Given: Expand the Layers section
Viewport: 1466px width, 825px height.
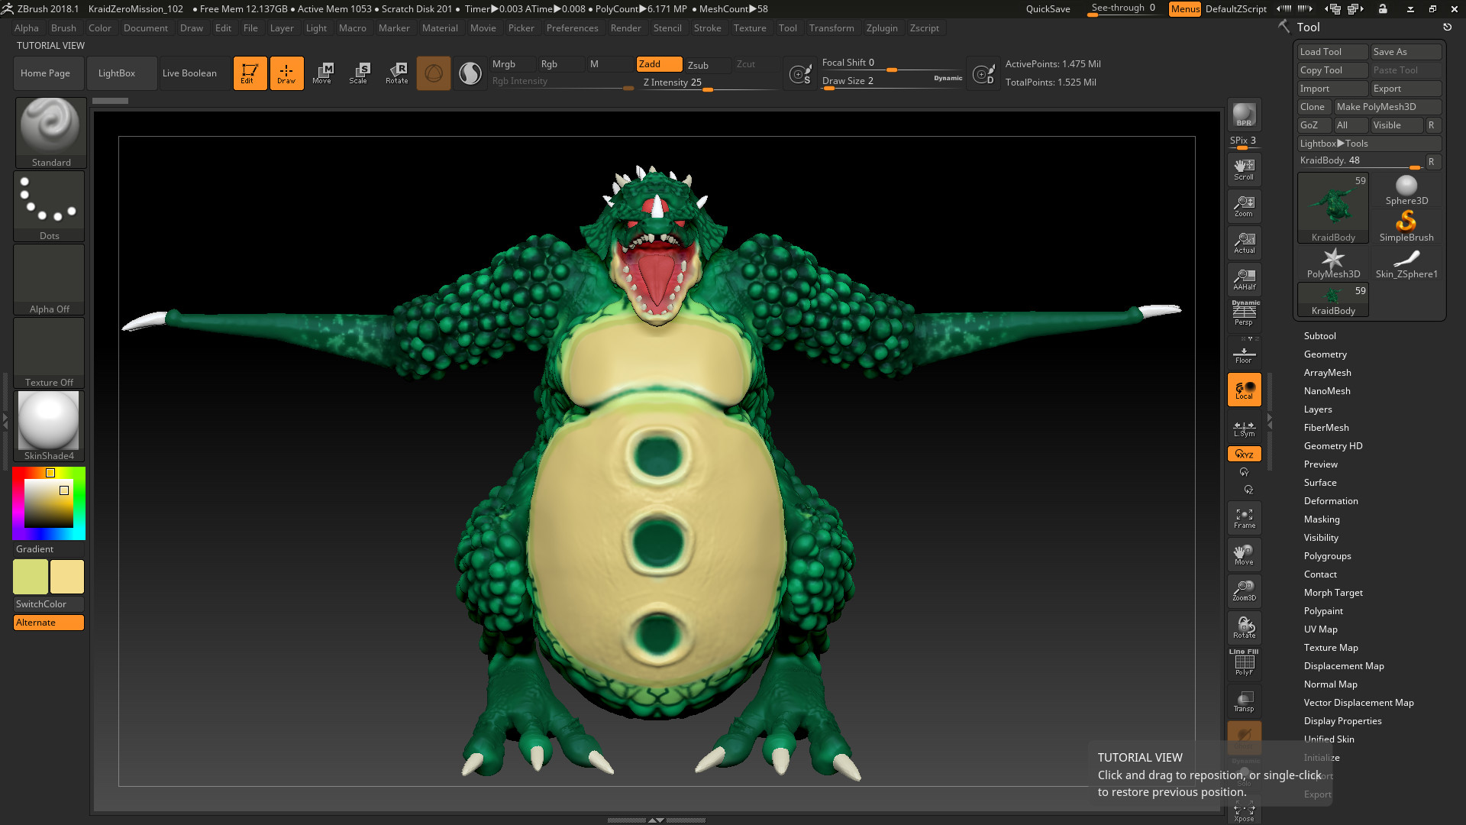Looking at the screenshot, I should click(1317, 409).
